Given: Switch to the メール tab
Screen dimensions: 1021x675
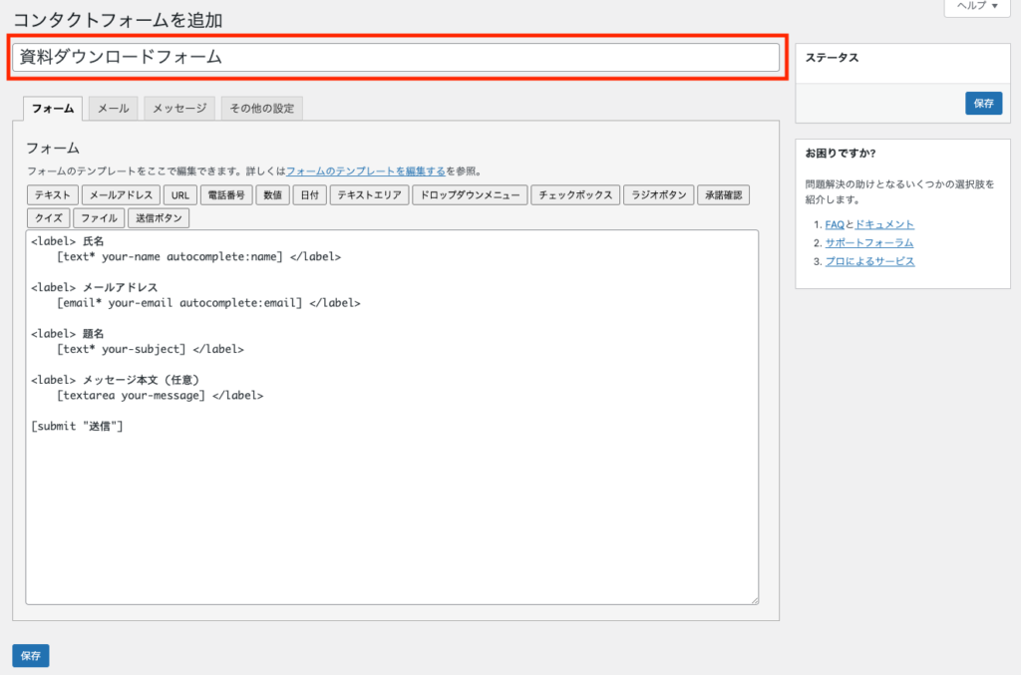Looking at the screenshot, I should 113,108.
